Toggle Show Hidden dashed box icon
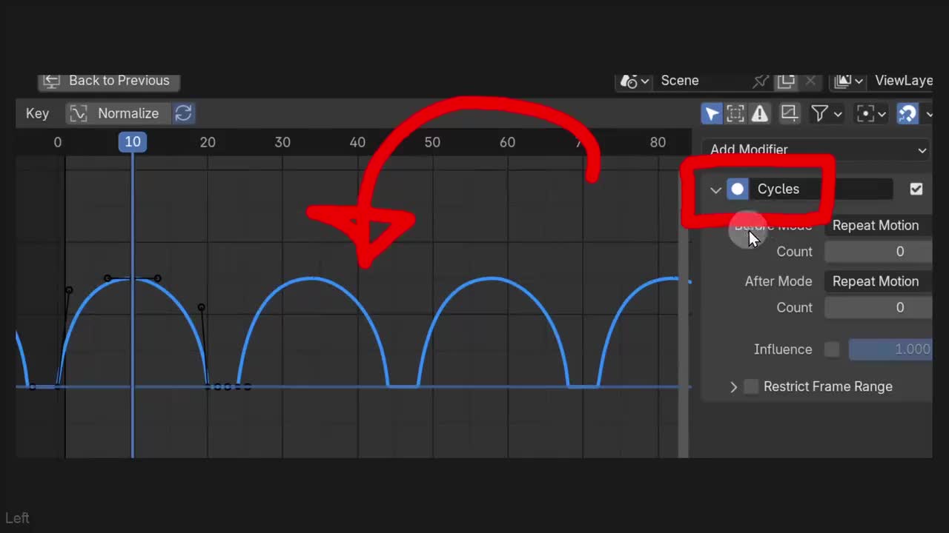 pyautogui.click(x=735, y=113)
